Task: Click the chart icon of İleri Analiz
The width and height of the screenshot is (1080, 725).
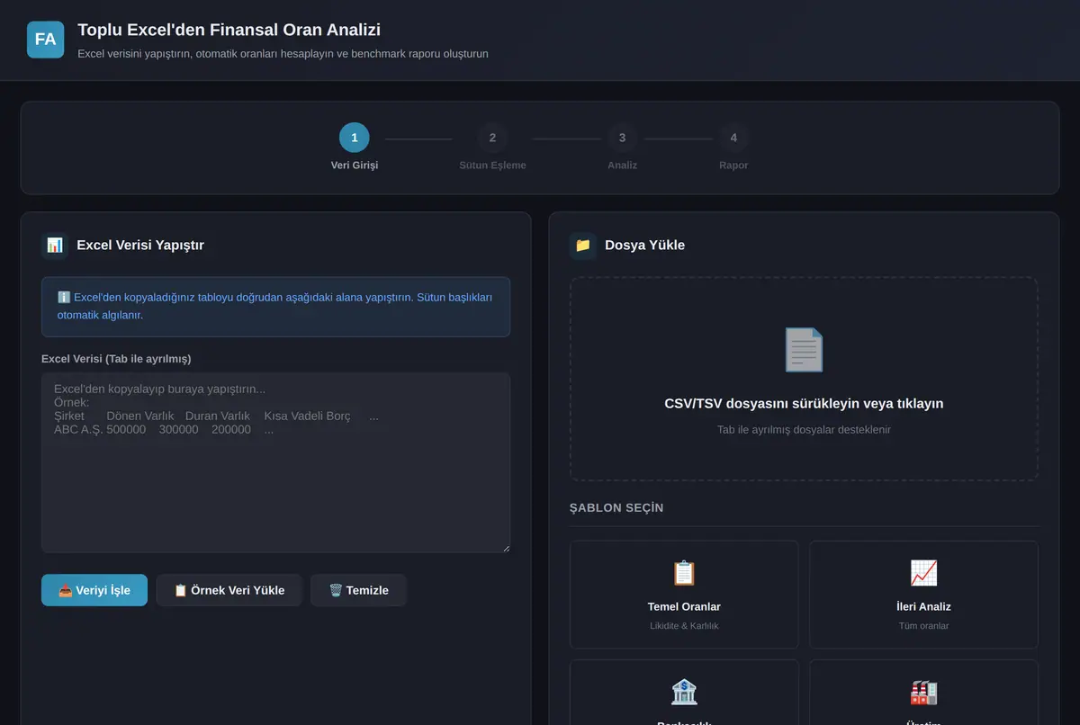Action: click(x=923, y=573)
